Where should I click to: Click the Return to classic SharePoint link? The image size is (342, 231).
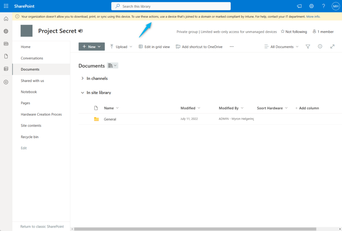(42, 226)
